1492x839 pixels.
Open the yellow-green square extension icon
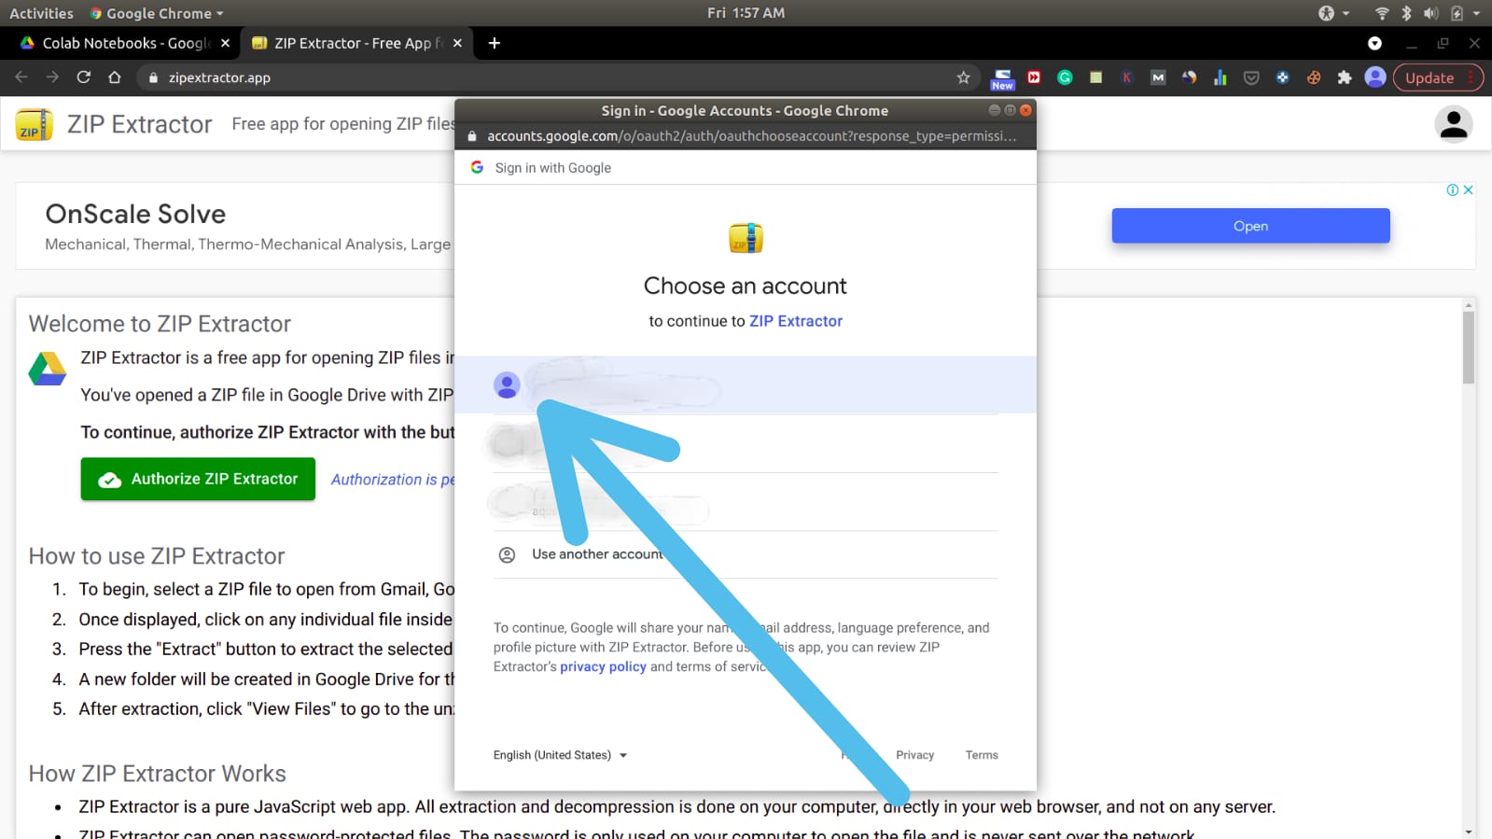(x=1096, y=77)
